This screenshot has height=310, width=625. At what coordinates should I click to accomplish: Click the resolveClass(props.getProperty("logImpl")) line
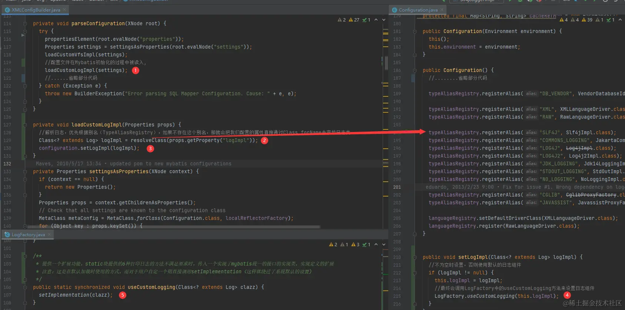pos(148,140)
